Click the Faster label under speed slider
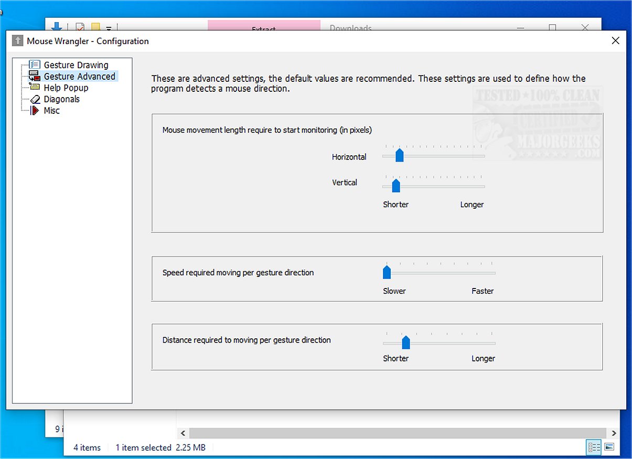Screen dimensions: 632x459 coord(483,291)
